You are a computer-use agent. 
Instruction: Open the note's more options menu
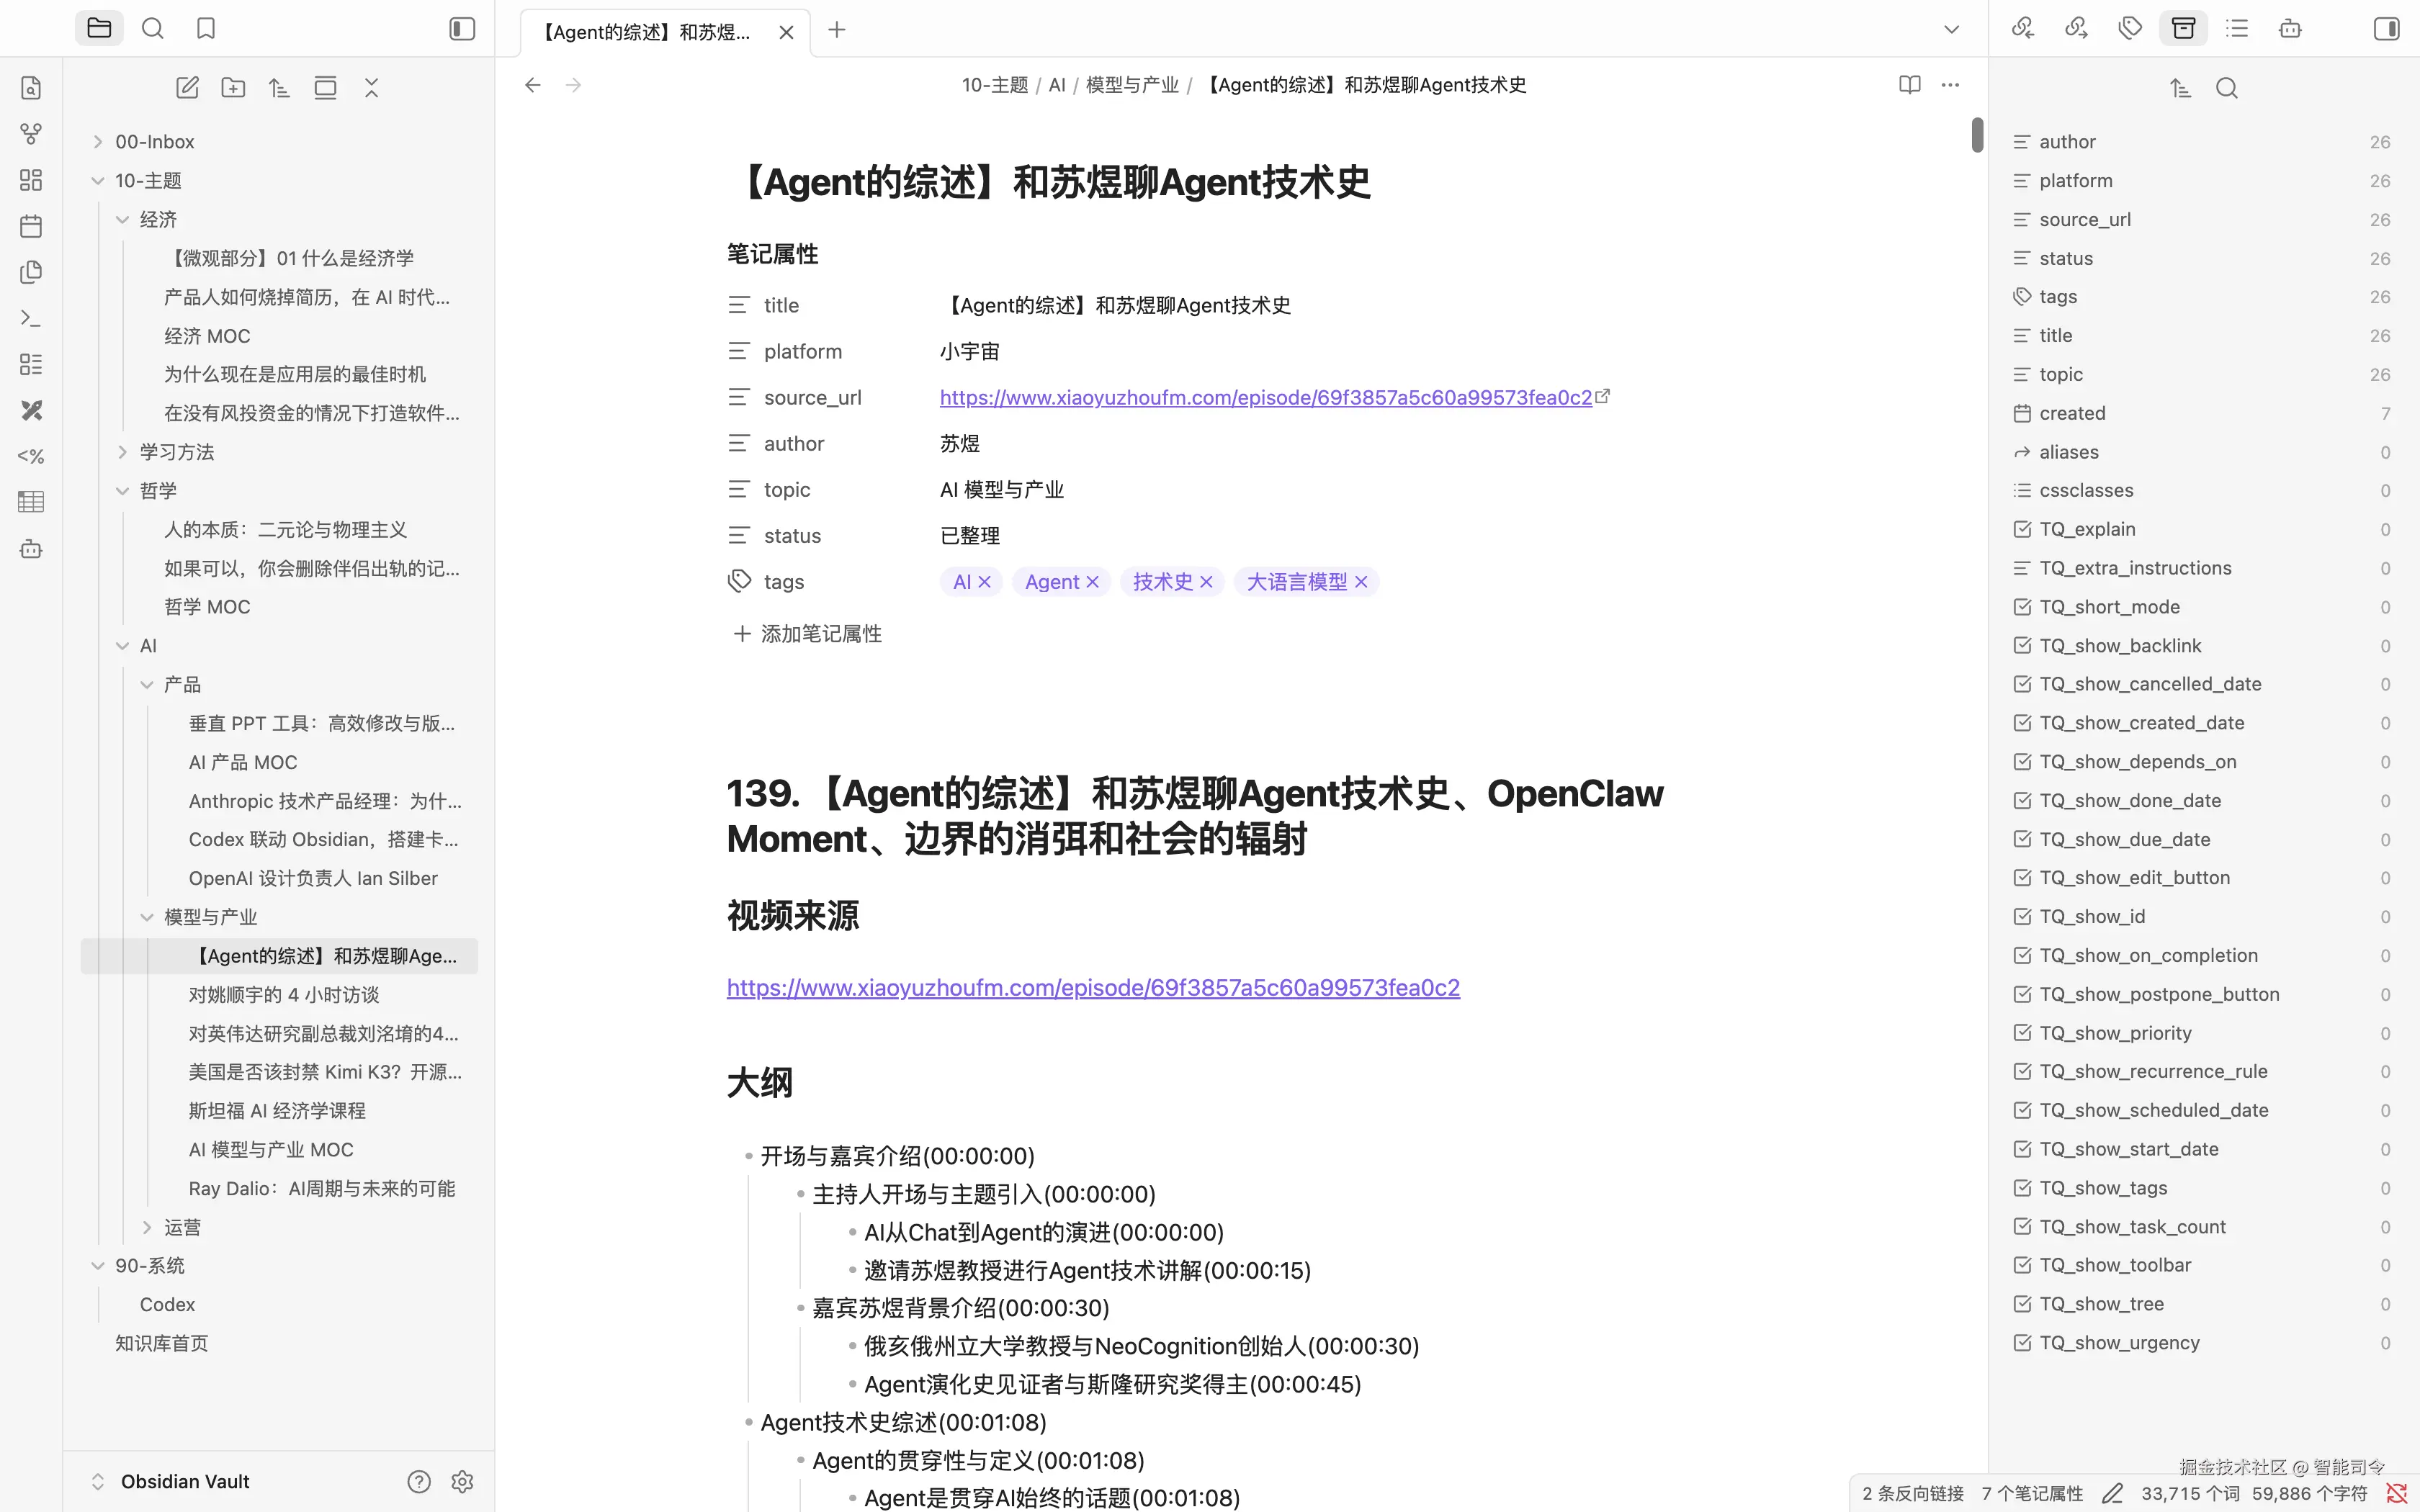1950,85
